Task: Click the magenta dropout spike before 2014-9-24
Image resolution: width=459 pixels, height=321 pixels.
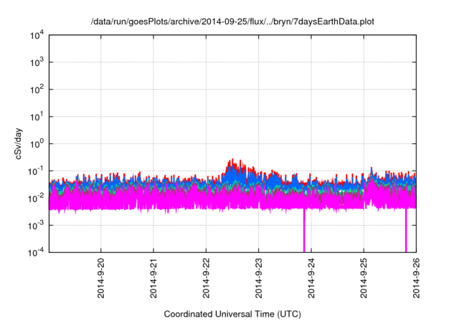Action: (304, 230)
